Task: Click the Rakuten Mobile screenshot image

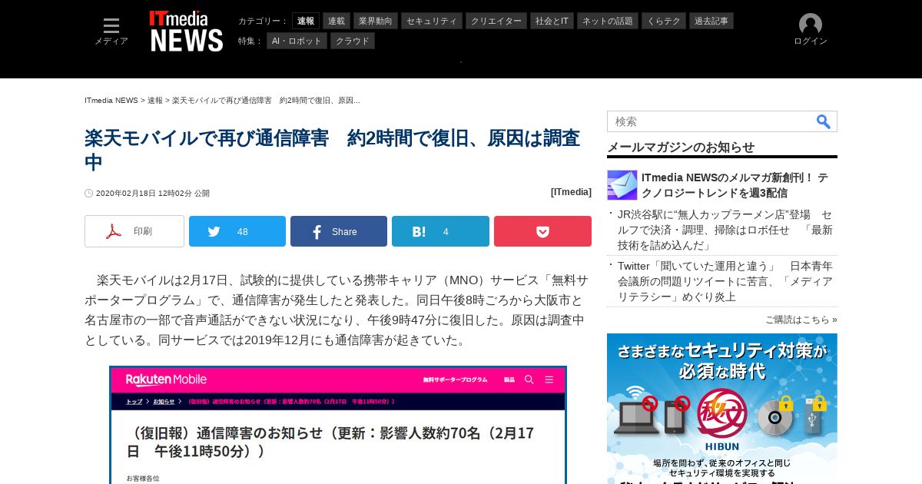Action: tap(338, 425)
